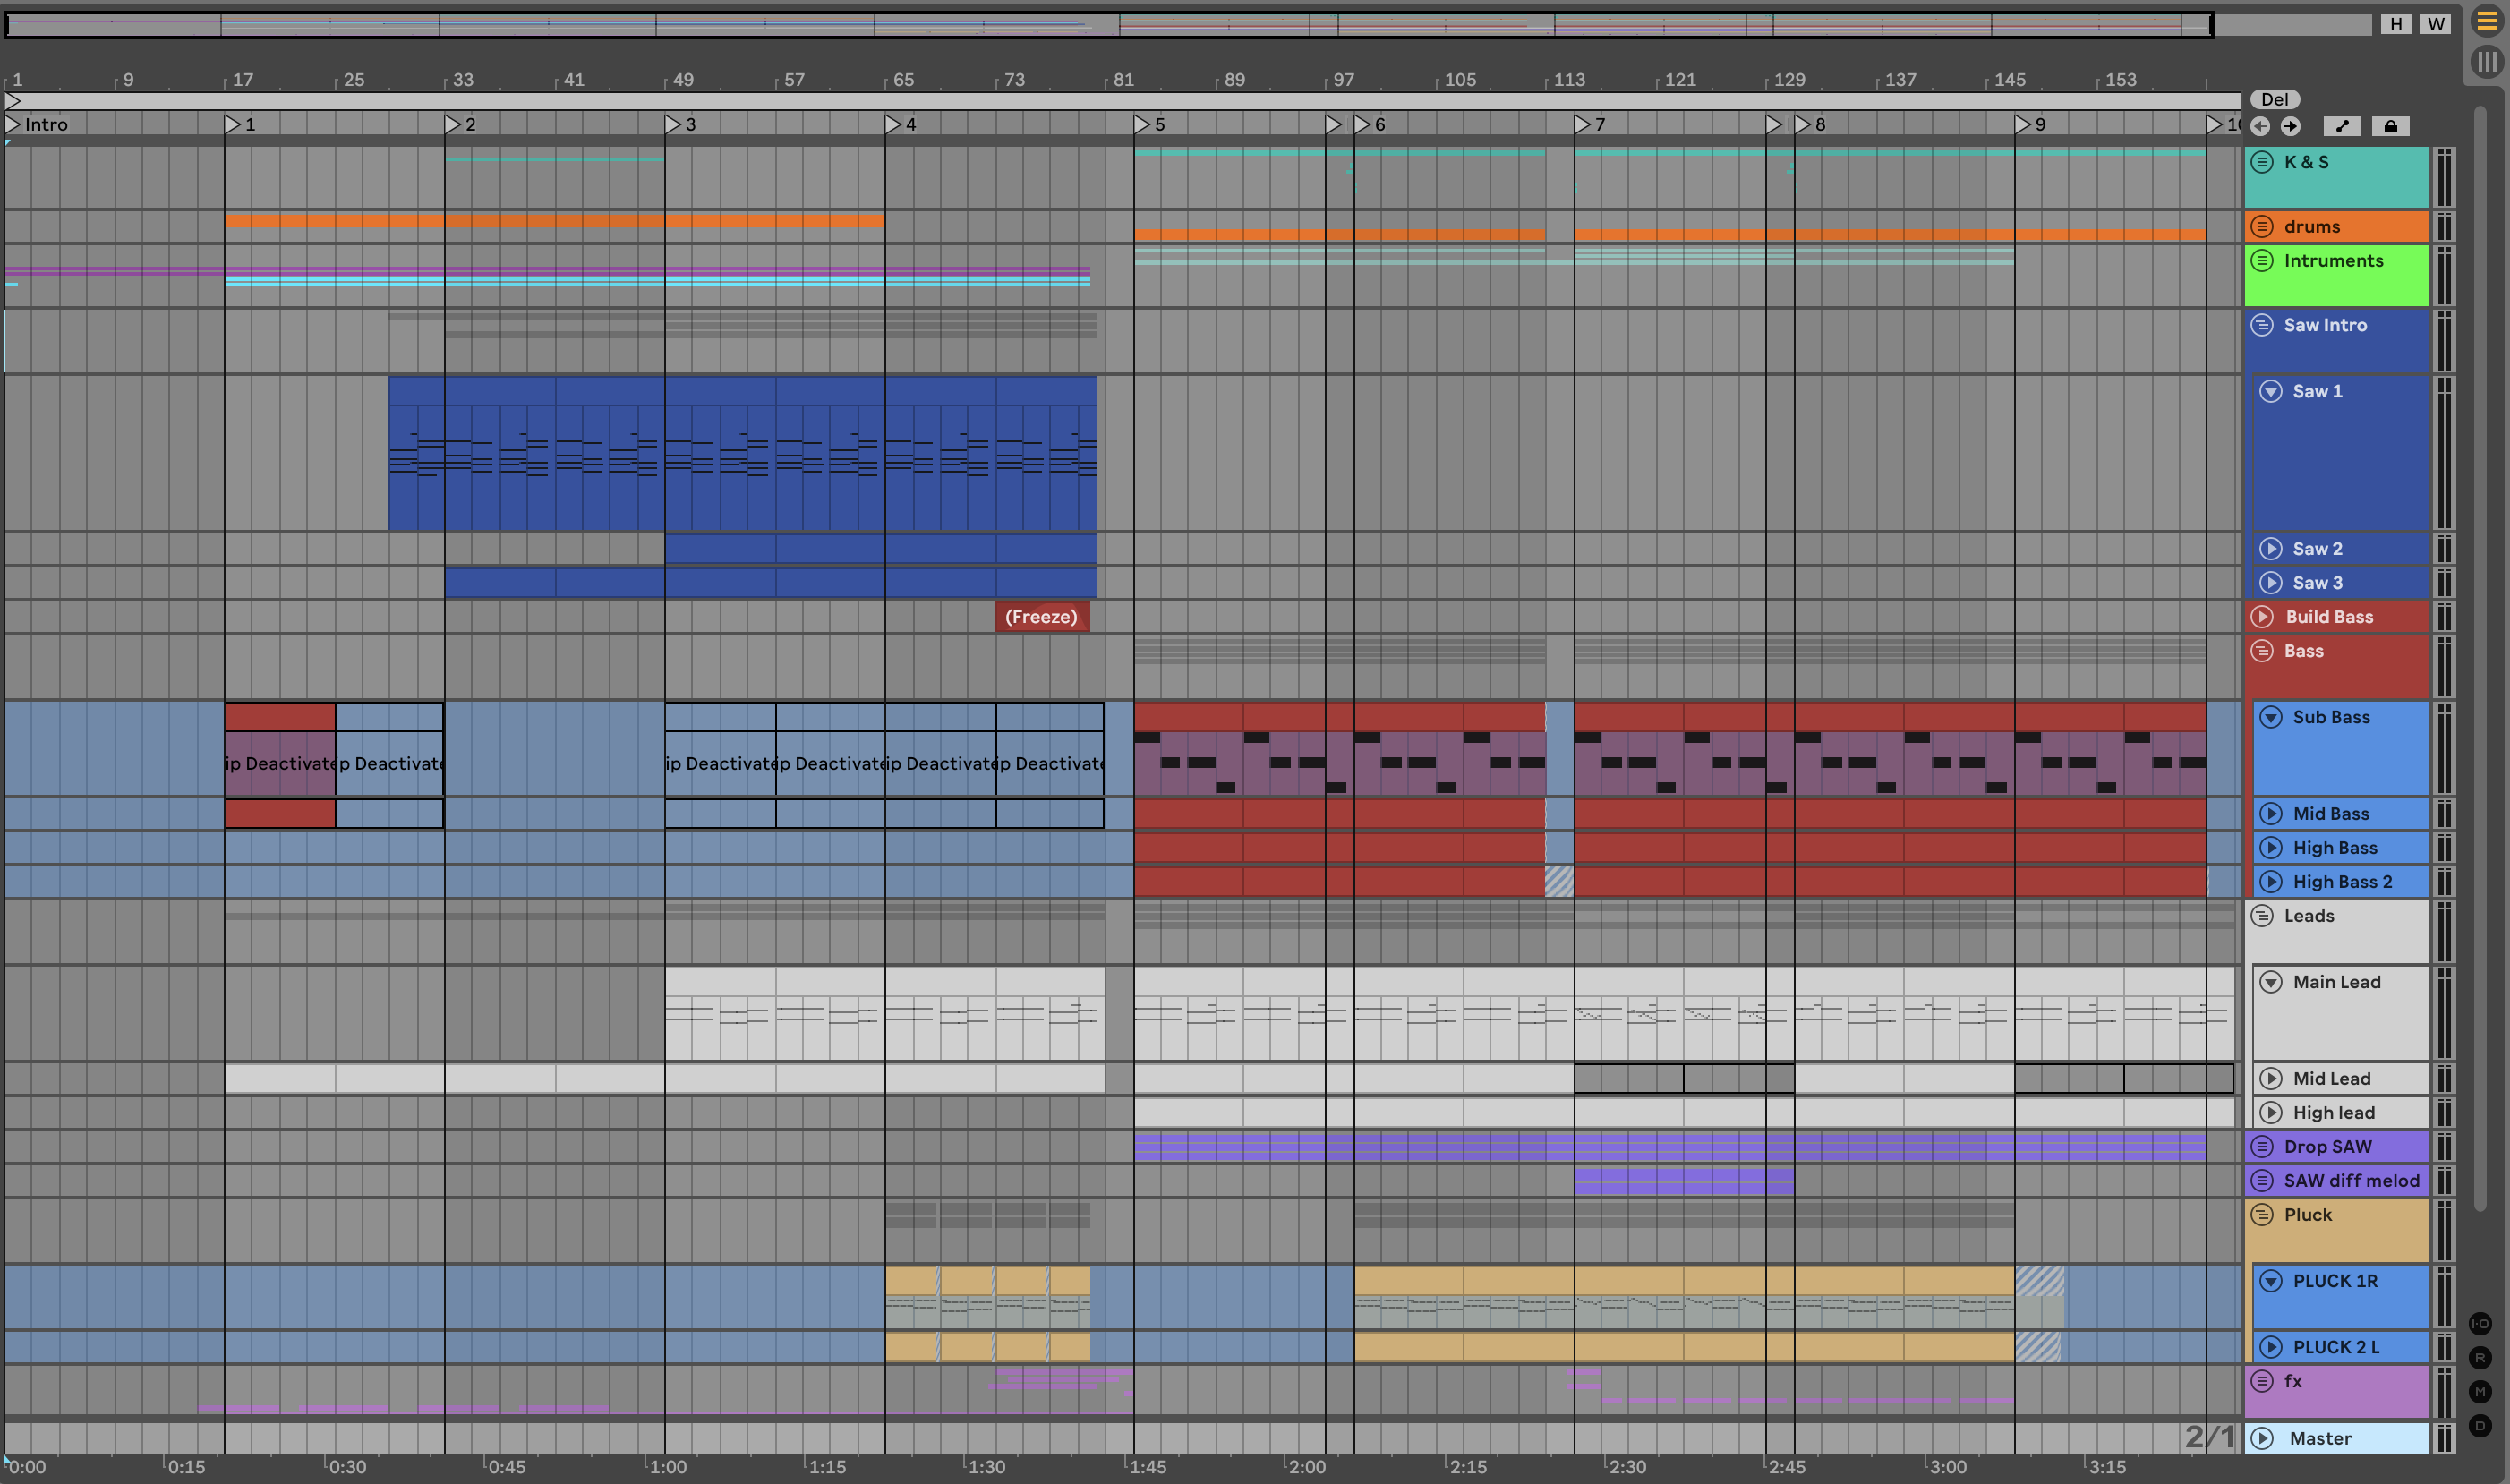Jump to previous locator arrow
The height and width of the screenshot is (1484, 2510).
(2260, 126)
